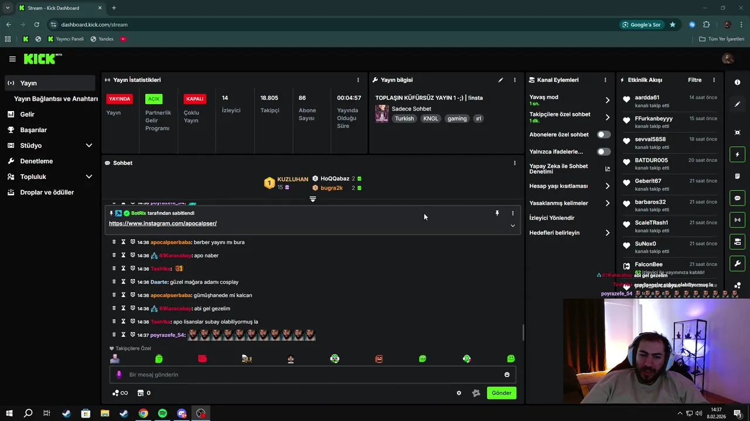Open the pinned Instagram apocalpser link

(x=163, y=223)
